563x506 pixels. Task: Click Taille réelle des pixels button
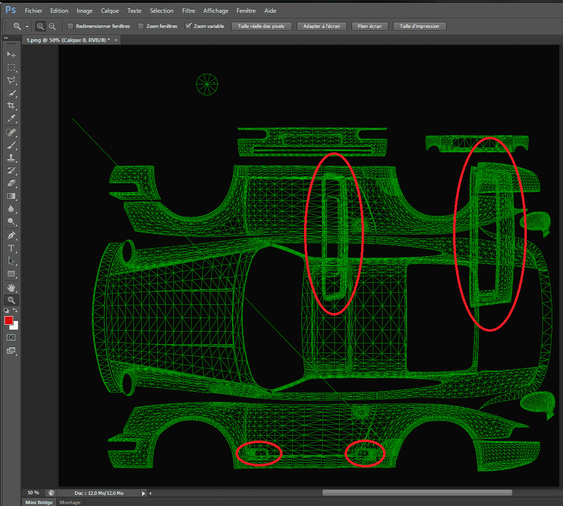point(261,26)
